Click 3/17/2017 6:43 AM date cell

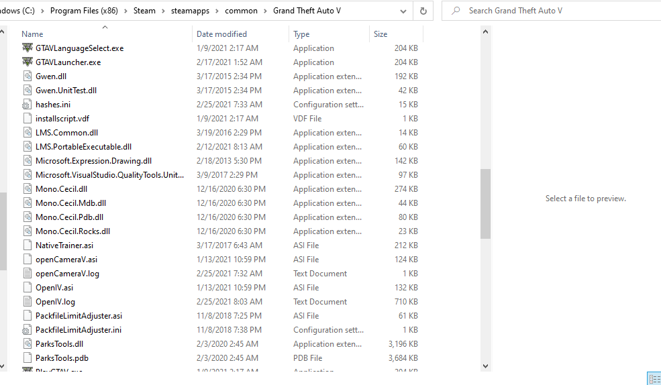tap(230, 245)
